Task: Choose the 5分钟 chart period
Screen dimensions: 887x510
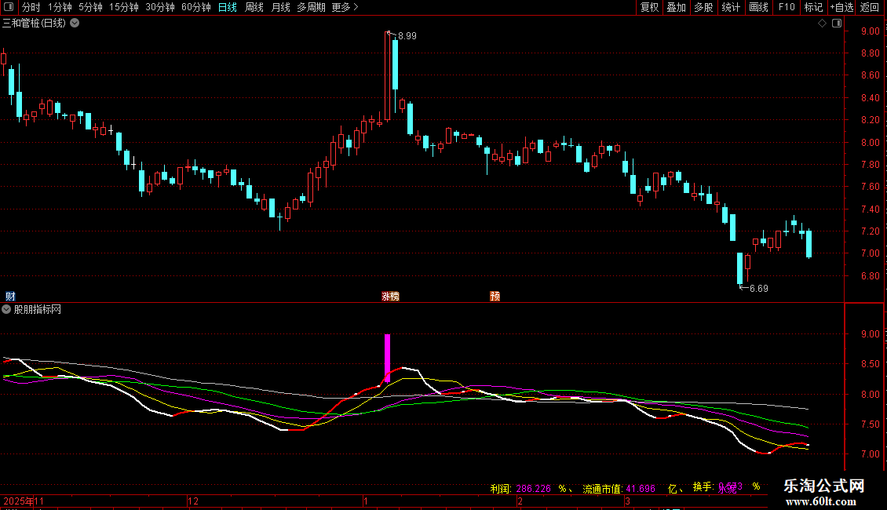Action: (x=90, y=7)
